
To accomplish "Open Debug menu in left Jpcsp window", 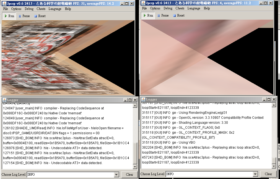I will tap(29, 9).
